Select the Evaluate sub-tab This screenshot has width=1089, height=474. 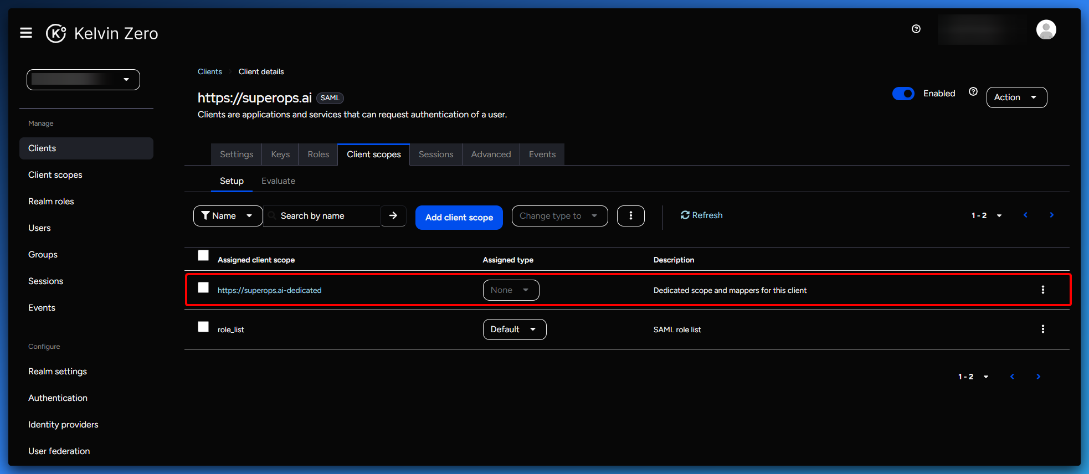point(278,181)
